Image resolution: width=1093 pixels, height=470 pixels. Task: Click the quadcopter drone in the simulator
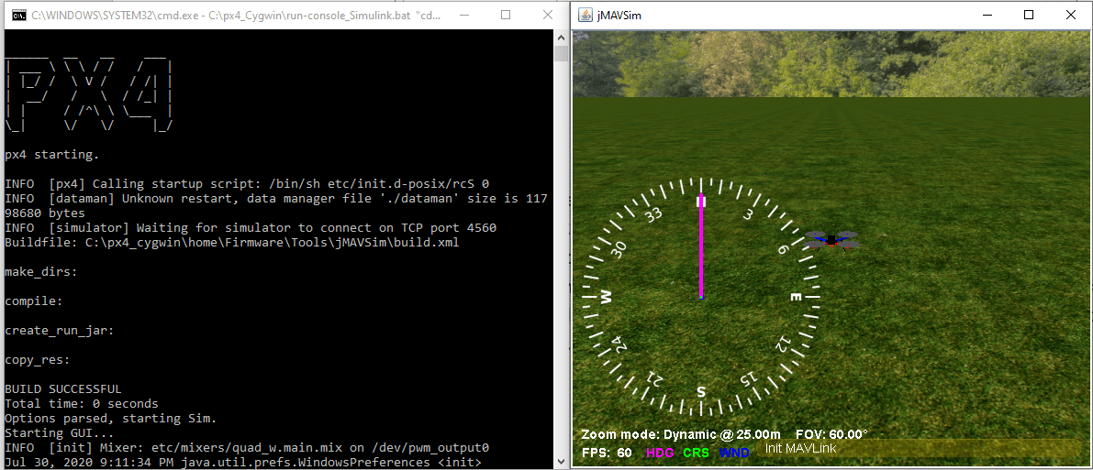[x=831, y=240]
